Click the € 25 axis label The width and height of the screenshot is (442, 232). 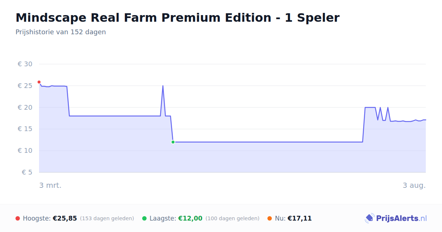25,86
